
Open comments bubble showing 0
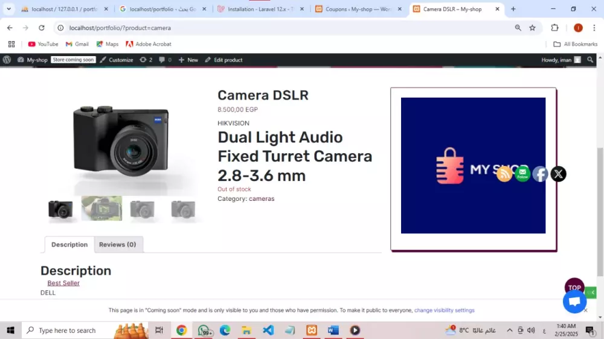click(165, 60)
